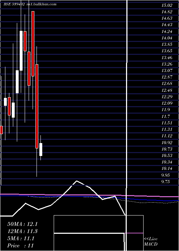
Task: Click the 14.82 price axis label
Action: (167, 12)
